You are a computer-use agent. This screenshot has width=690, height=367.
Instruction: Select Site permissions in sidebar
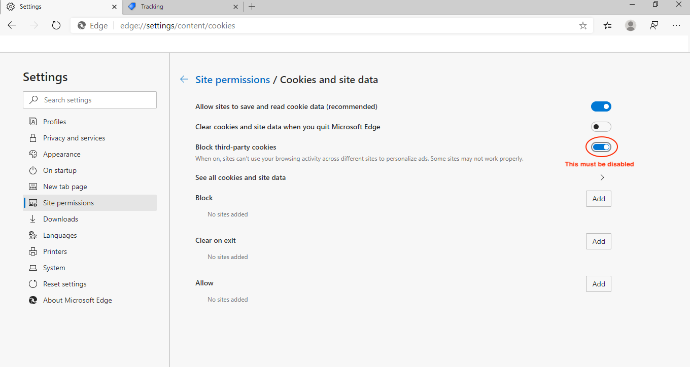(90, 203)
